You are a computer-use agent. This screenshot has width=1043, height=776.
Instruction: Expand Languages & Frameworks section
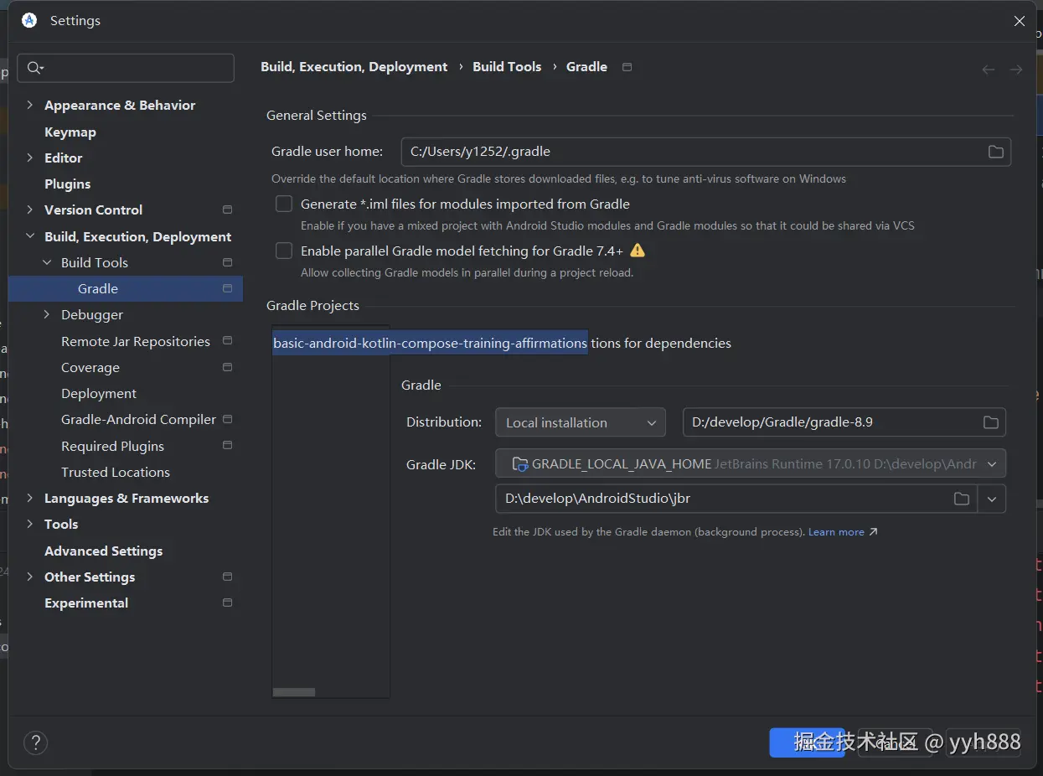pos(30,498)
